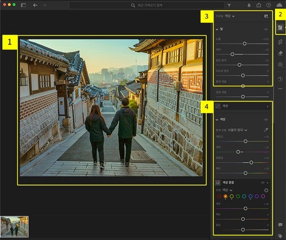Open the 사용자 정의 white balance dropdown
Screen dimensions: 286x240
point(238,129)
